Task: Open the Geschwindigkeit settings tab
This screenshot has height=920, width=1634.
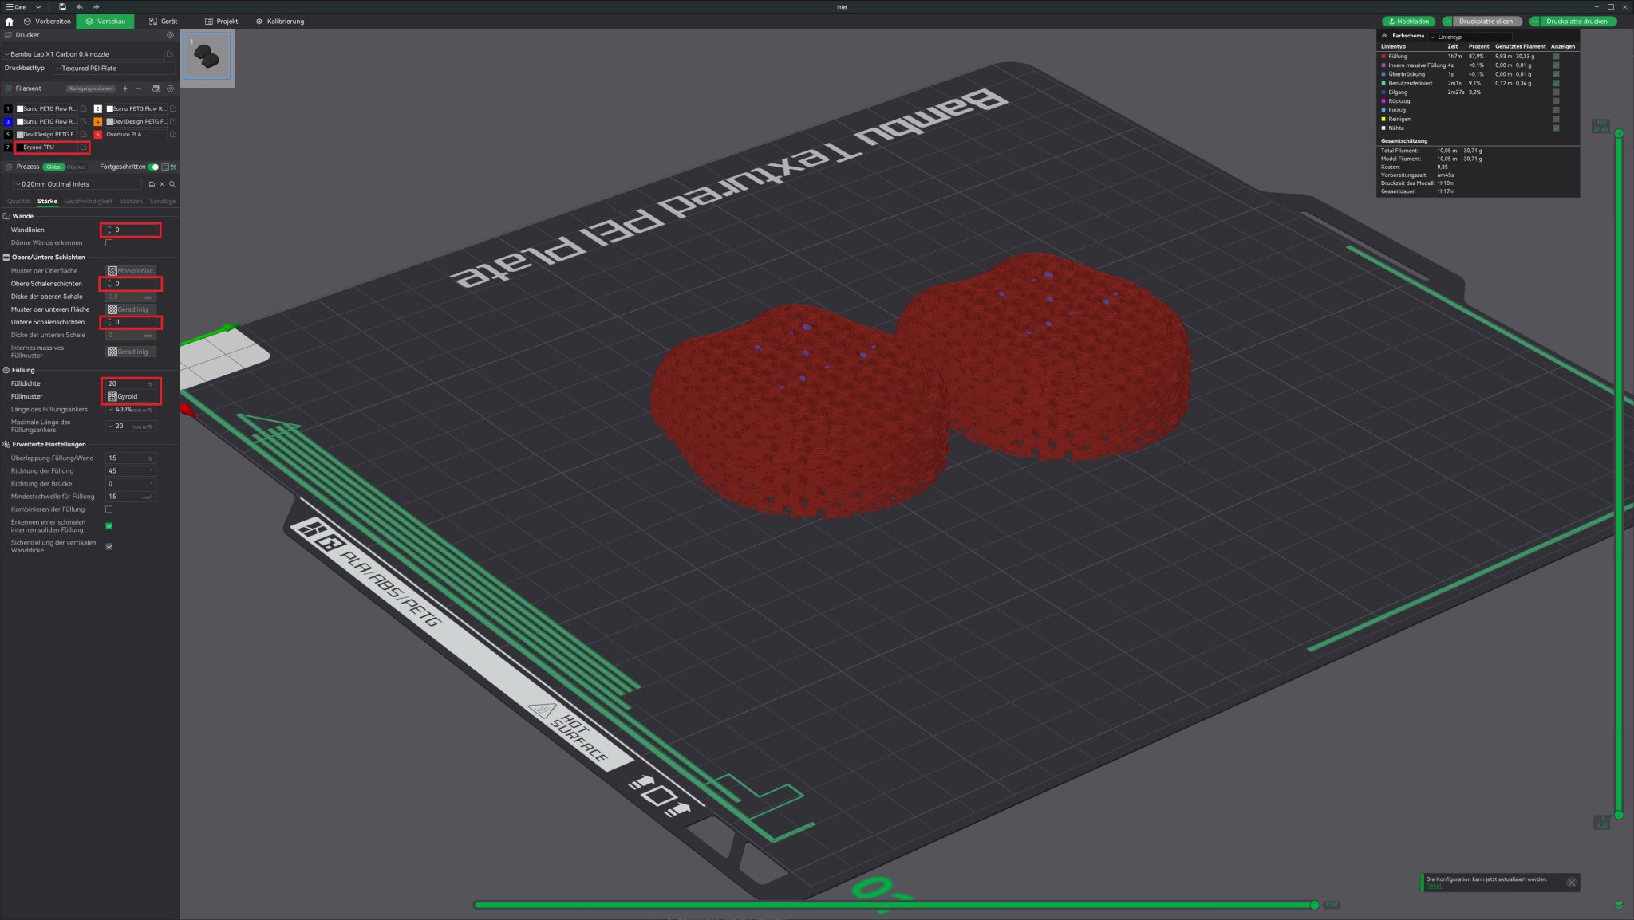Action: [x=89, y=201]
